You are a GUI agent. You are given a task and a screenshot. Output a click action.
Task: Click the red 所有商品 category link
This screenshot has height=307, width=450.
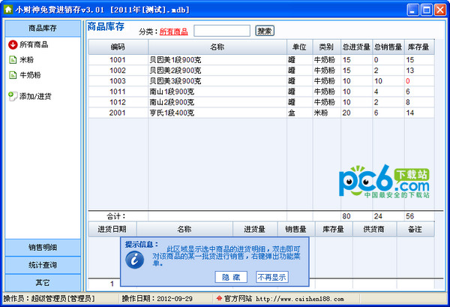pos(174,32)
